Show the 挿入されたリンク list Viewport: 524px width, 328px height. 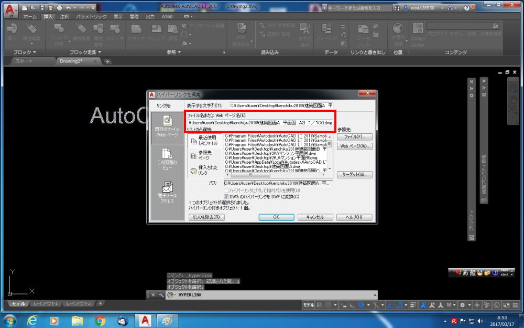[205, 170]
